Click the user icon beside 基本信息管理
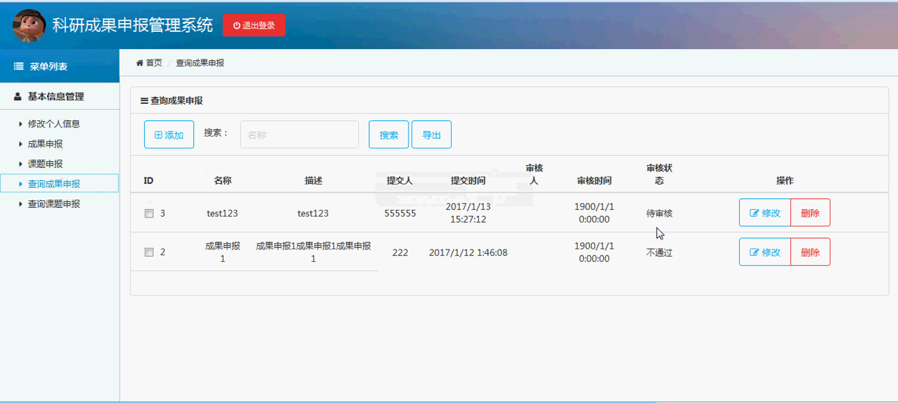Image resolution: width=898 pixels, height=403 pixels. coord(18,96)
